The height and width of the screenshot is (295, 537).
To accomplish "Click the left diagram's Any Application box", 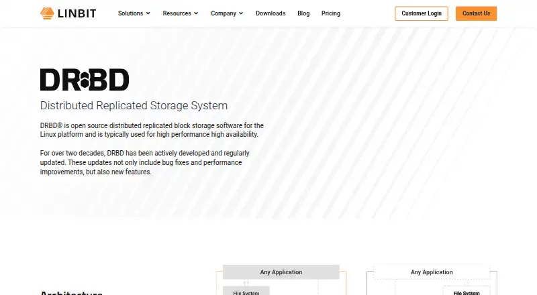I will [x=281, y=272].
